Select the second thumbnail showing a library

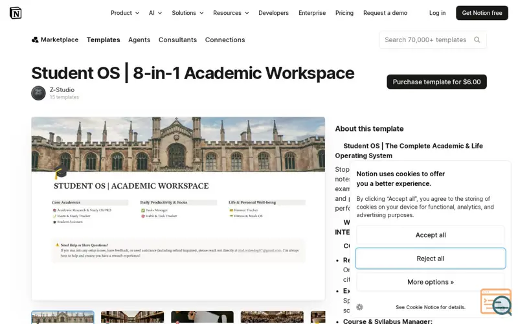click(133, 318)
